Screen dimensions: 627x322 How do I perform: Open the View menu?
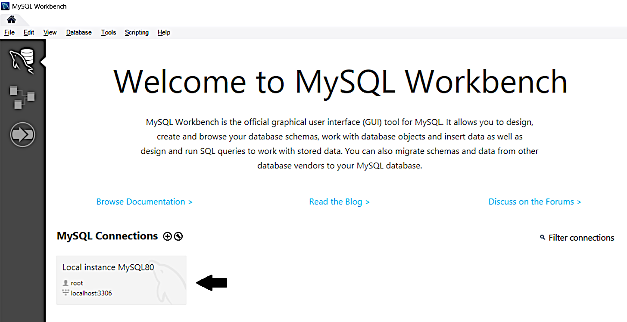pos(50,32)
